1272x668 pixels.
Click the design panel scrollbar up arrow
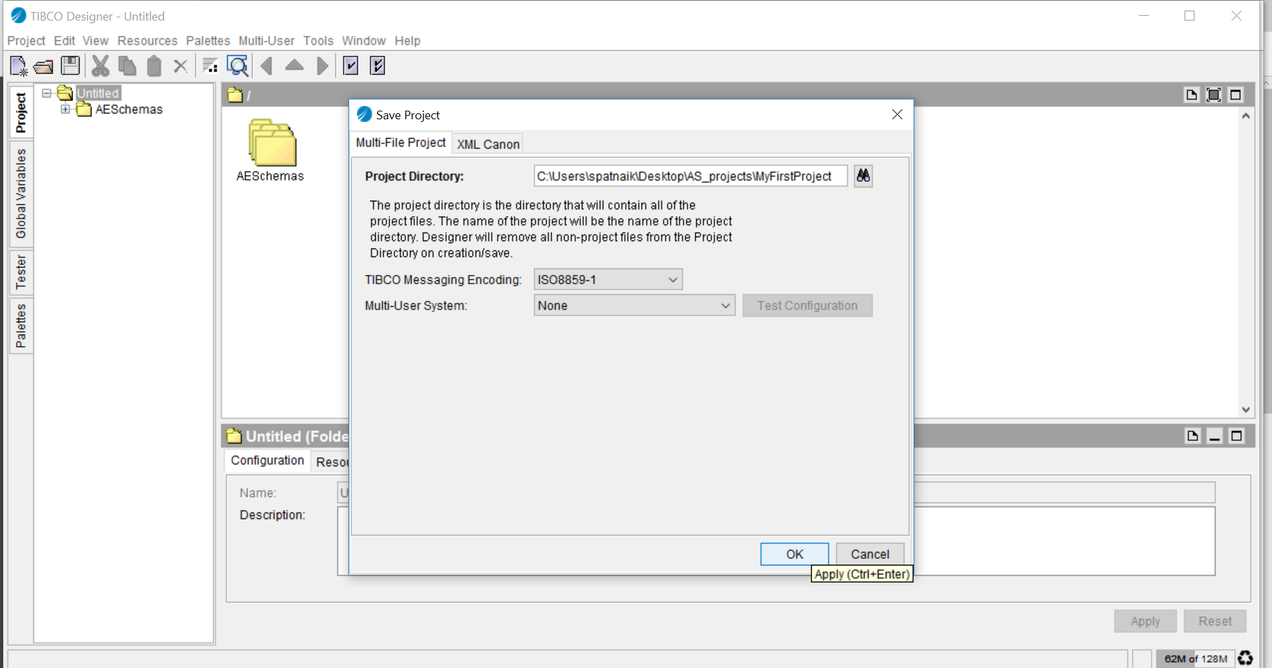click(1245, 116)
